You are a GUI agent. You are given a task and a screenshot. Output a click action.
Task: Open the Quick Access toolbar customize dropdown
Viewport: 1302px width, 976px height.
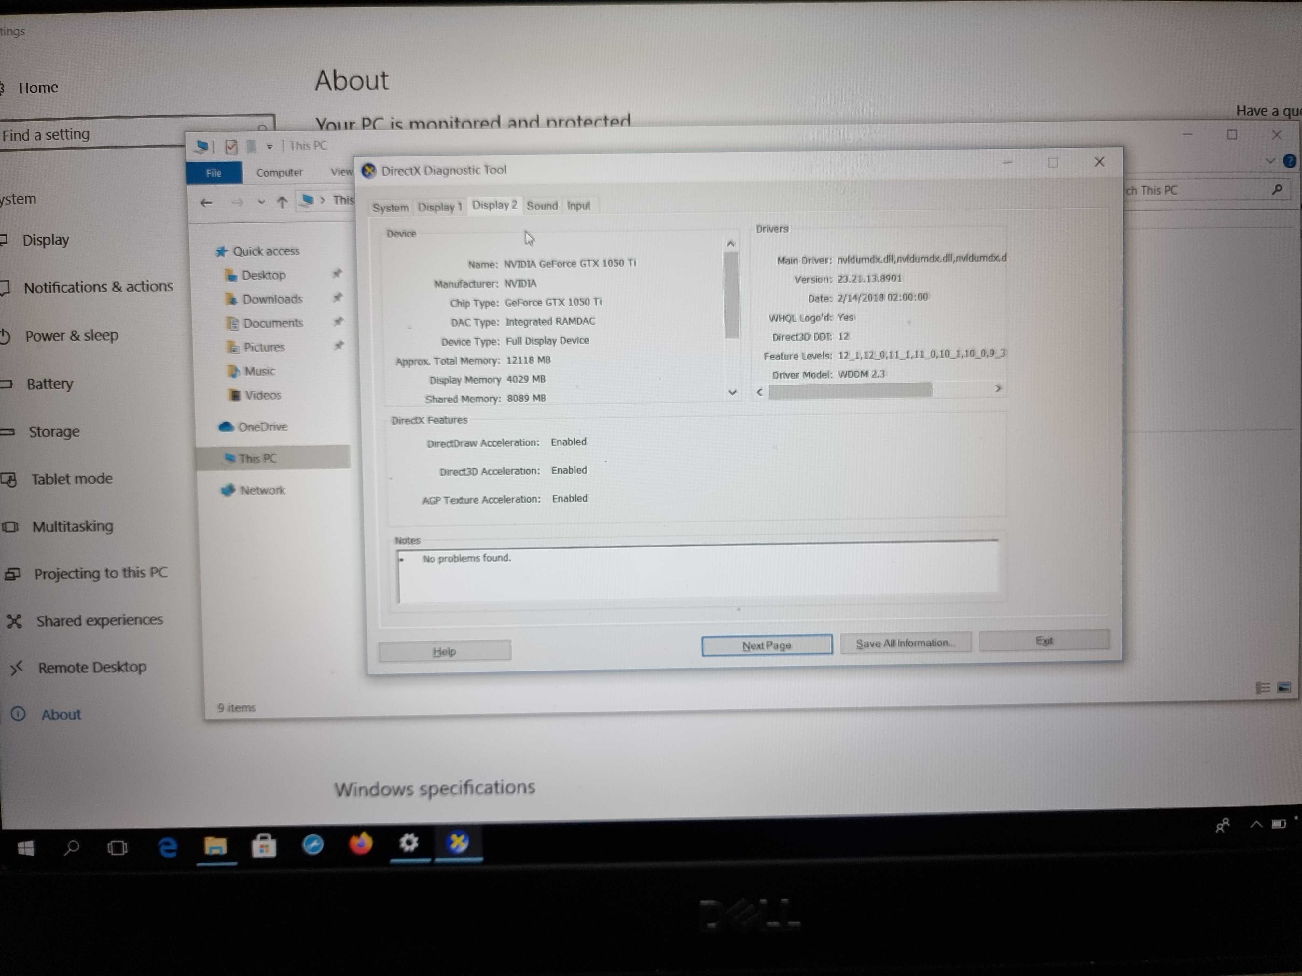click(x=270, y=146)
